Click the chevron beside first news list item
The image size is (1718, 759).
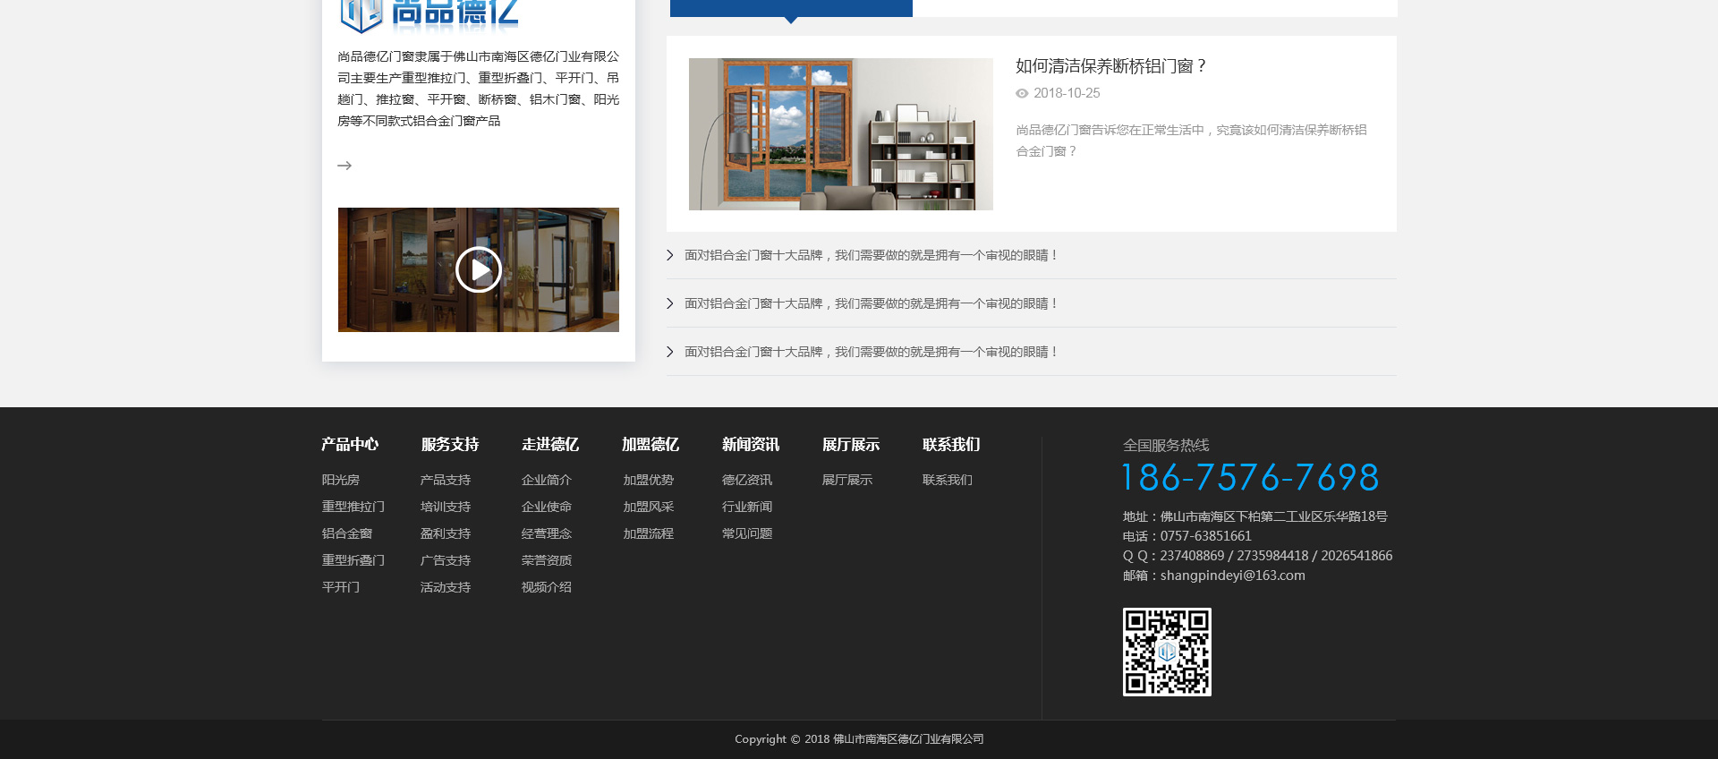(670, 255)
